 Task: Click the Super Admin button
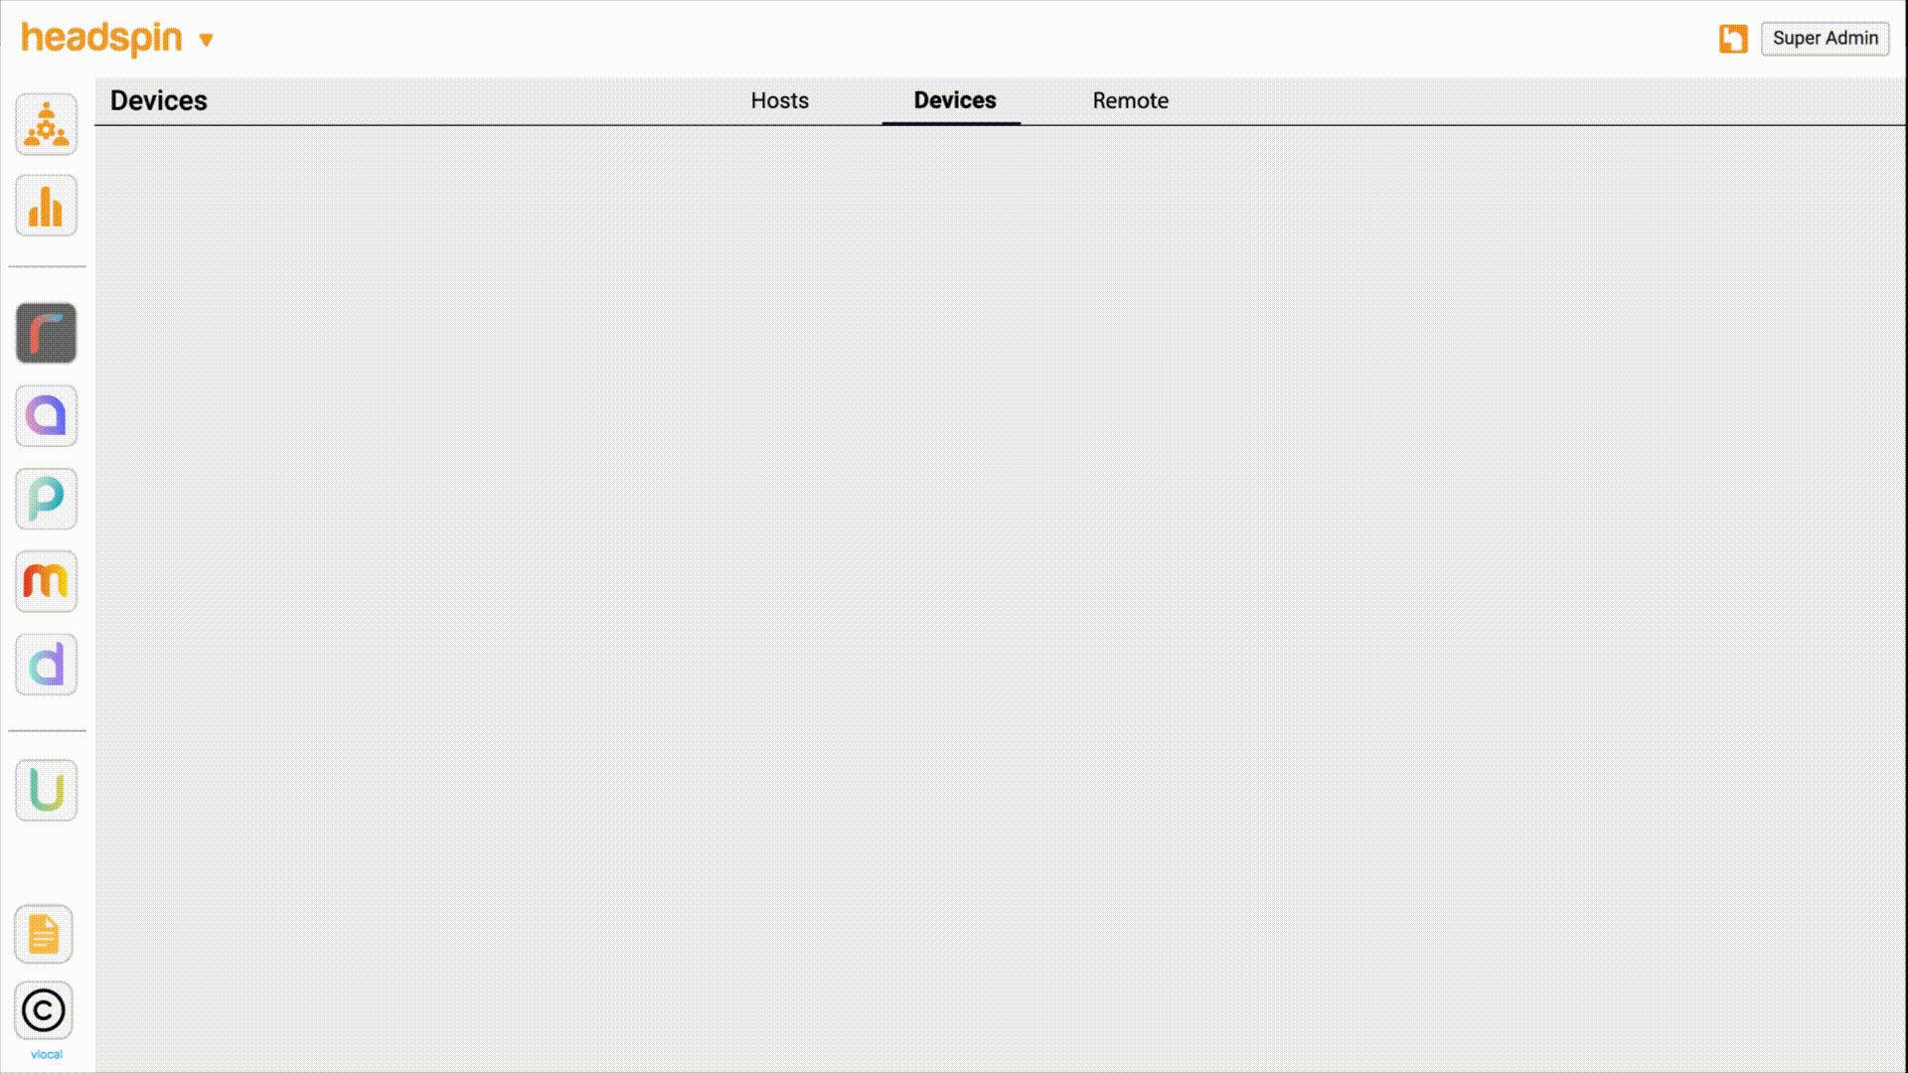click(x=1825, y=39)
